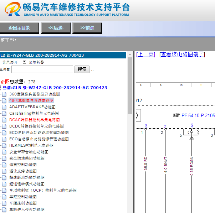Go back with <<后退 button
215x213 pixels.
coord(56,28)
